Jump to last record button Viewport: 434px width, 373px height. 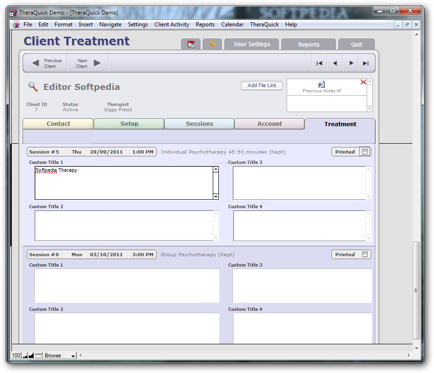click(x=366, y=63)
